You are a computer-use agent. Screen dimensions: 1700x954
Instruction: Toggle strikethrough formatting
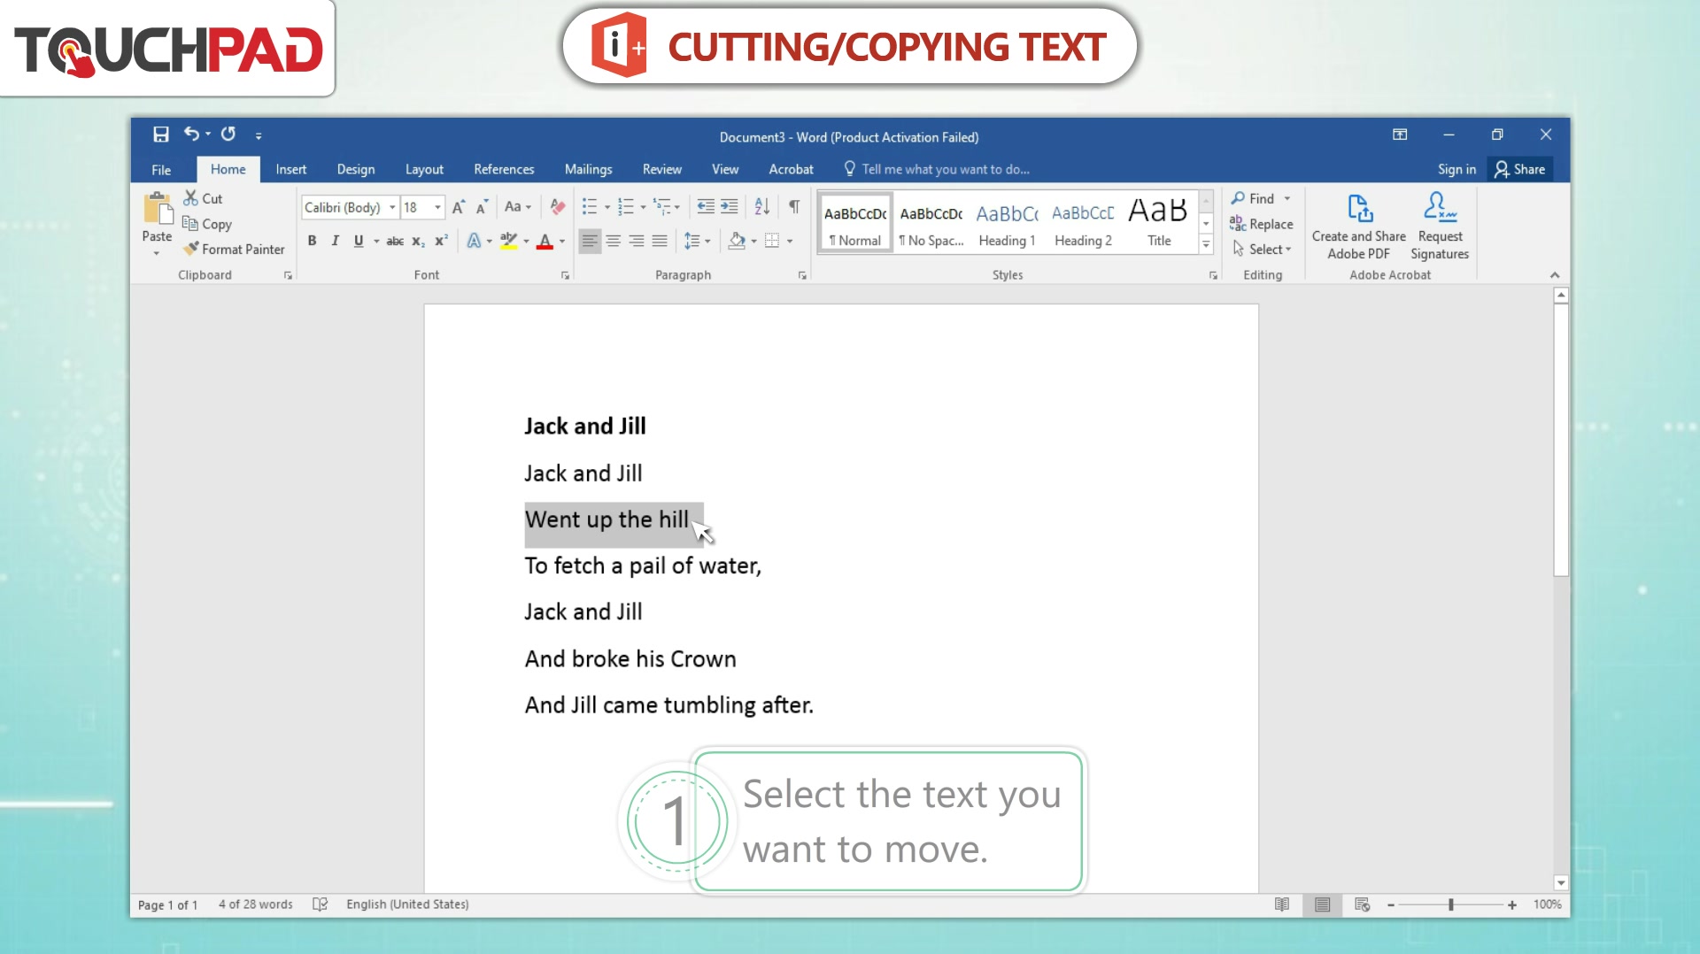click(x=395, y=241)
